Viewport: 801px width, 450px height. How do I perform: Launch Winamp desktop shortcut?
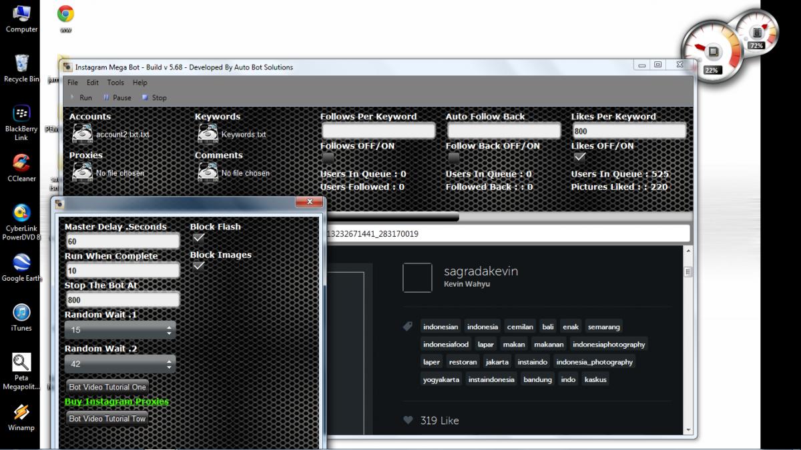pos(21,417)
